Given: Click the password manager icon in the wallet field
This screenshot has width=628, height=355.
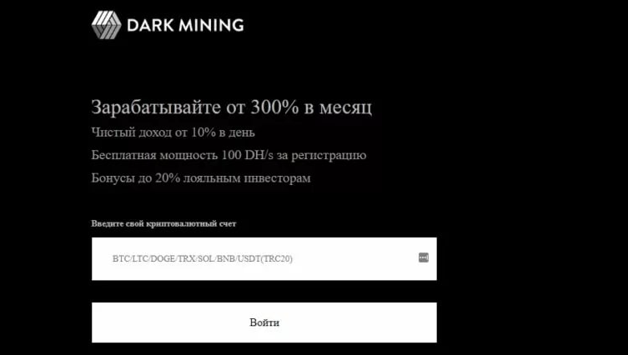Looking at the screenshot, I should point(423,257).
